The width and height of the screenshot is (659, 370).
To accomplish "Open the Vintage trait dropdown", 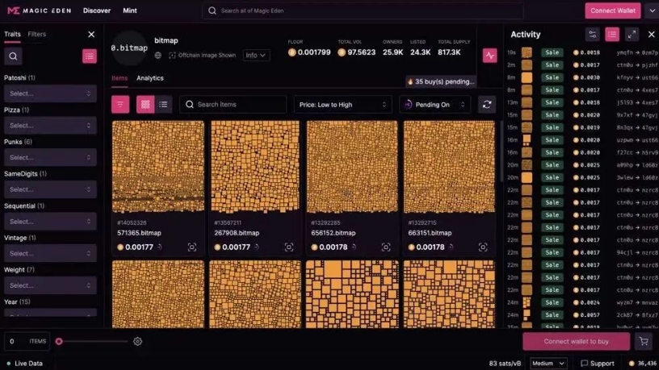I will (50, 253).
